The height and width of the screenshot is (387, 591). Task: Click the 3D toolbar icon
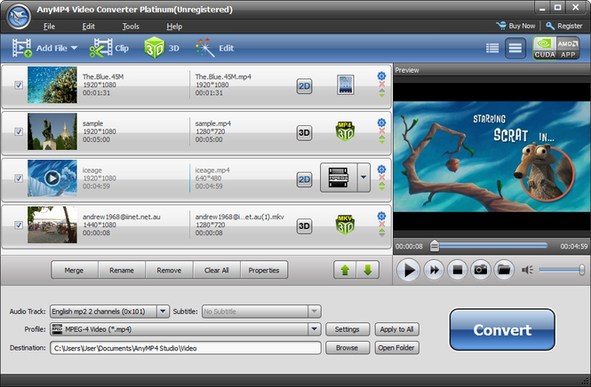(163, 48)
